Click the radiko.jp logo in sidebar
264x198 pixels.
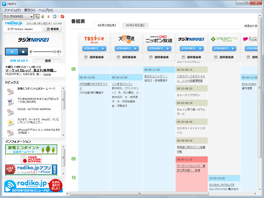coord(14,23)
